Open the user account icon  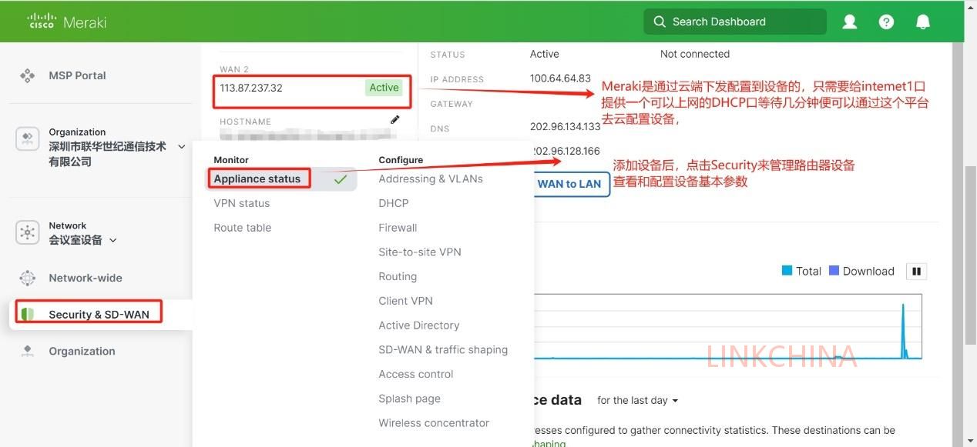tap(850, 22)
